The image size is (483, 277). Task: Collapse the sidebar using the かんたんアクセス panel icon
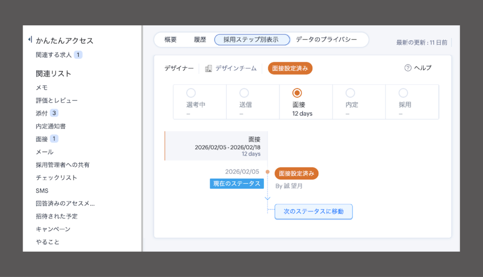(29, 40)
